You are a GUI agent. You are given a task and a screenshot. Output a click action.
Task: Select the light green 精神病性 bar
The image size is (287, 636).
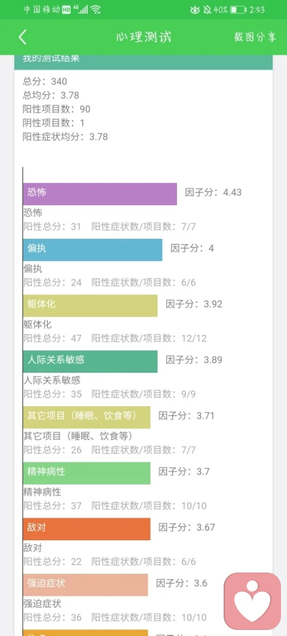point(86,473)
